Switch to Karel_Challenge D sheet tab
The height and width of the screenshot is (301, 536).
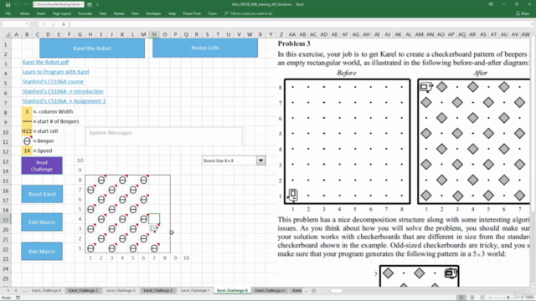pyautogui.click(x=121, y=291)
